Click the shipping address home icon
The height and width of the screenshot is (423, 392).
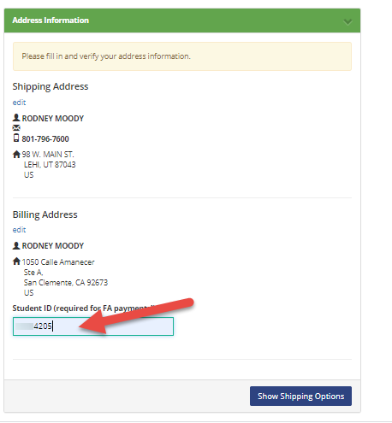[16, 154]
